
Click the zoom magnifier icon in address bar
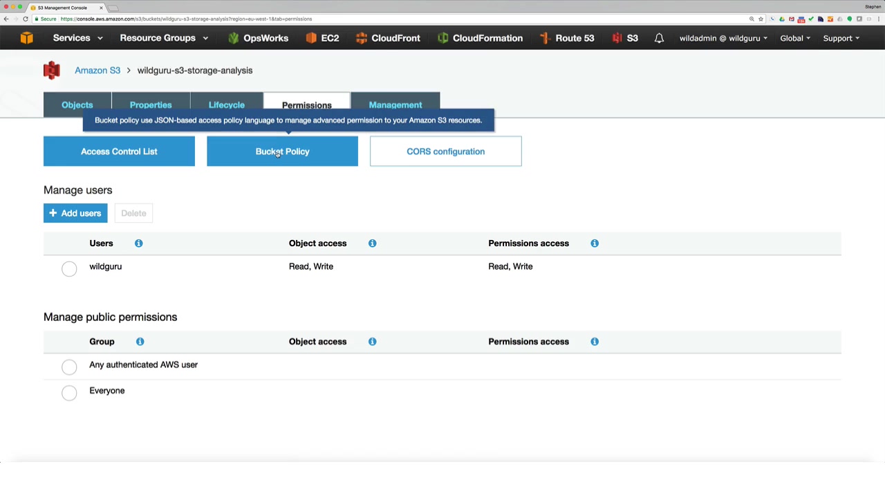[x=752, y=19]
